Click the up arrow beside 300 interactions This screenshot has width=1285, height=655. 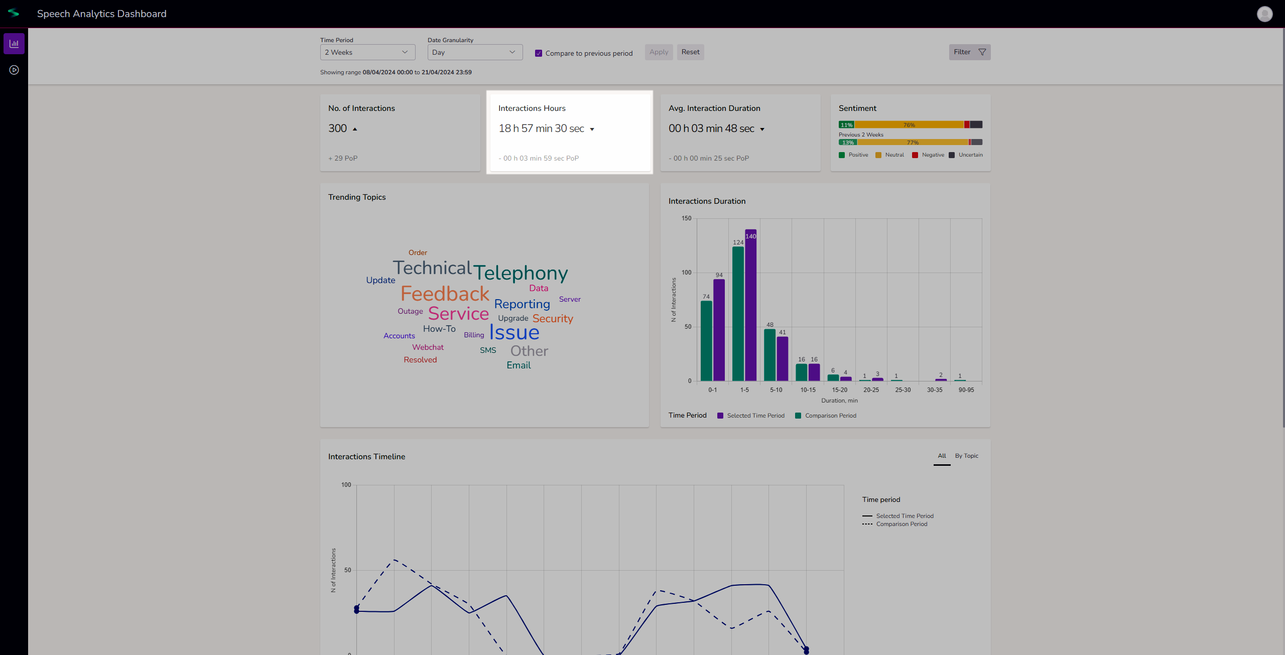(355, 129)
